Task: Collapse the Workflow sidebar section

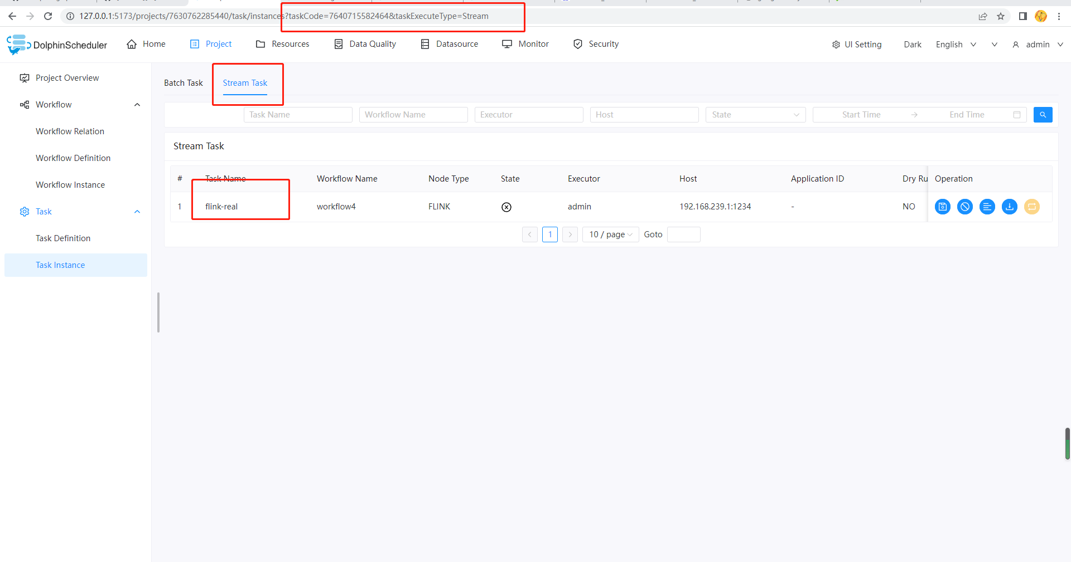Action: (137, 105)
